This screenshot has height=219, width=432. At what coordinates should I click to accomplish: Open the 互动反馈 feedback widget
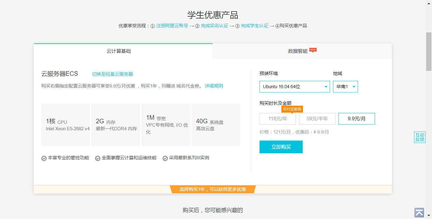[420, 137]
